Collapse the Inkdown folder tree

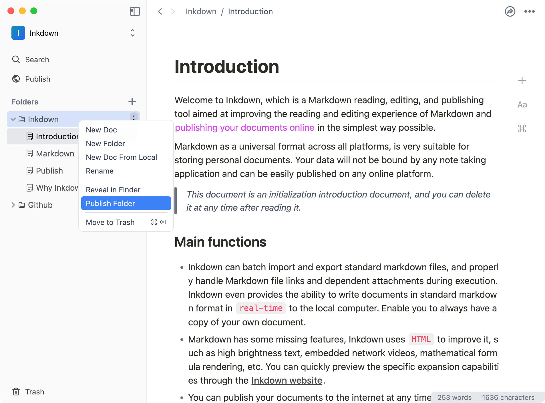point(13,119)
